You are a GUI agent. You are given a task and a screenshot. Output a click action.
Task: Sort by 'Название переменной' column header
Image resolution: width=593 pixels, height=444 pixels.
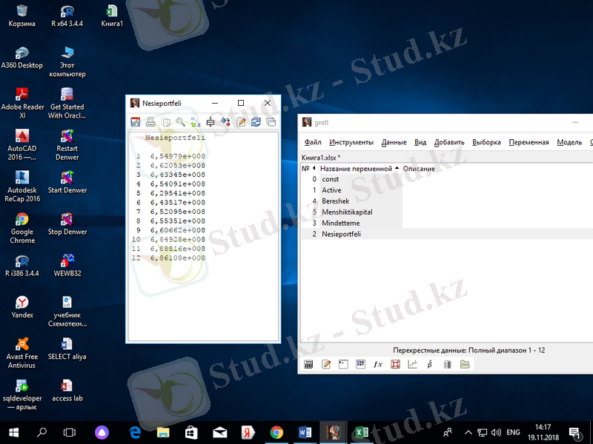(356, 169)
